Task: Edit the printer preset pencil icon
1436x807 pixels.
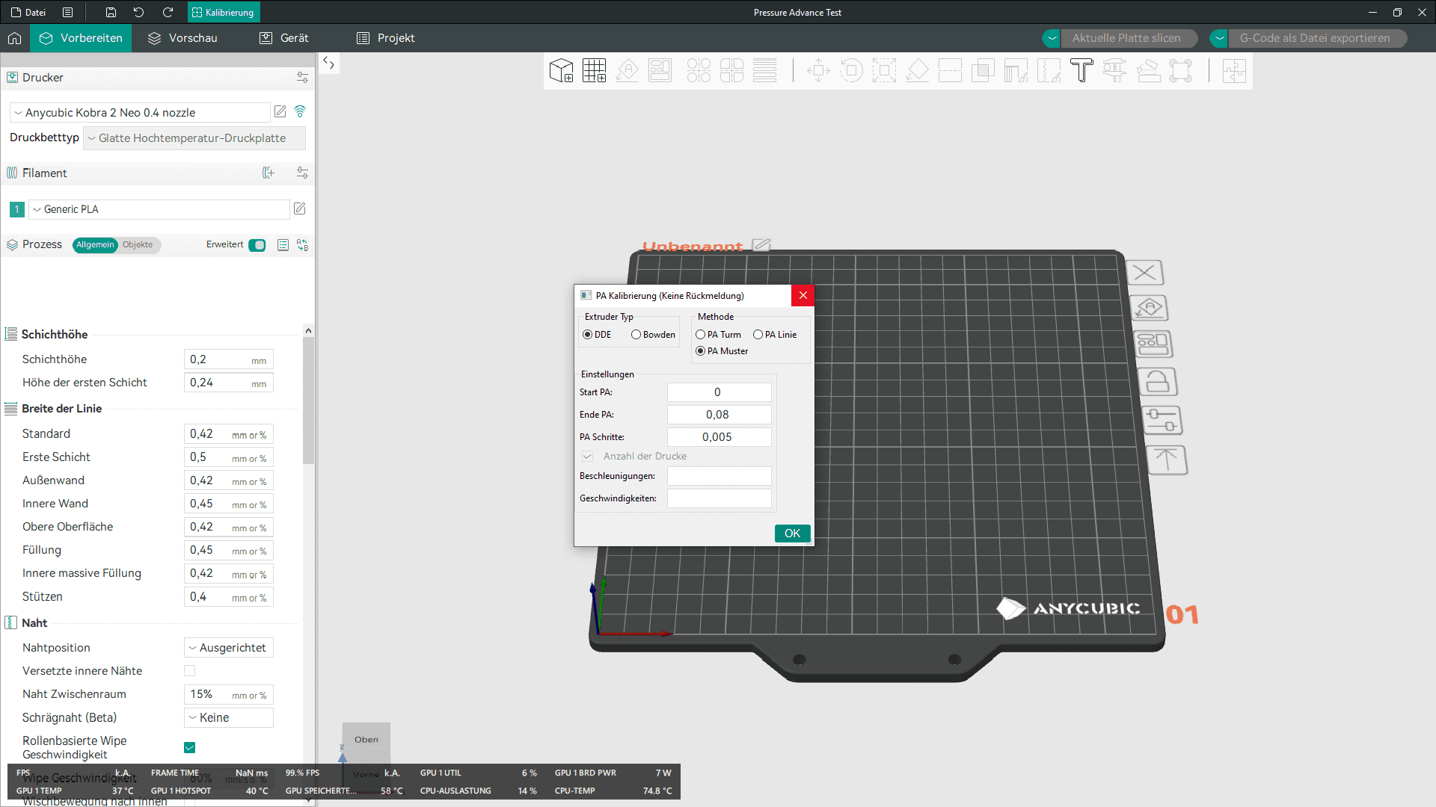Action: point(280,111)
